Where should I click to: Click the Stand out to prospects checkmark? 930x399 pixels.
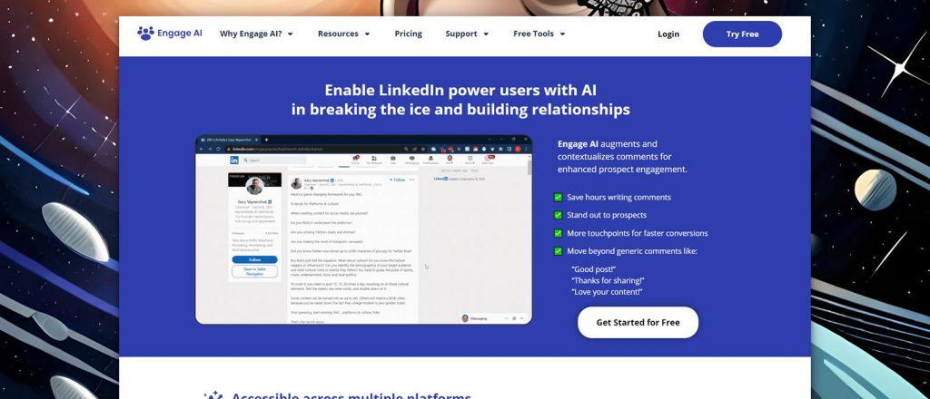558,215
